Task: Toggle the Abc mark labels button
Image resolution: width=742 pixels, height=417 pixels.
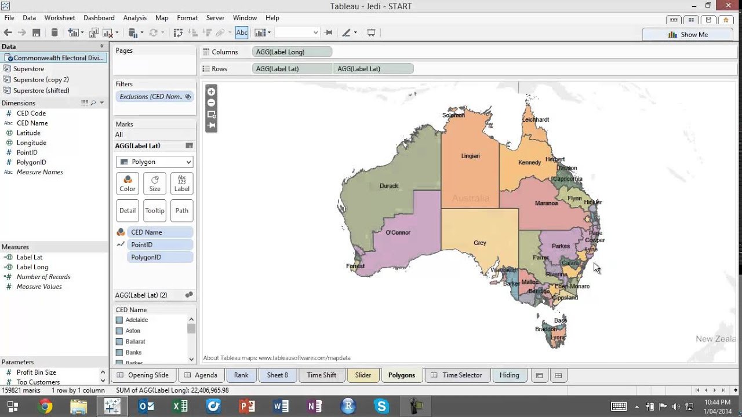Action: (242, 33)
